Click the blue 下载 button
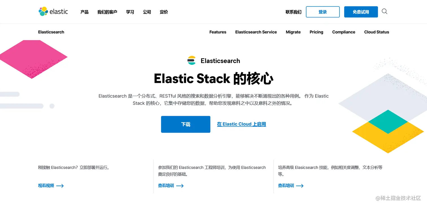The height and width of the screenshot is (207, 427). click(186, 124)
